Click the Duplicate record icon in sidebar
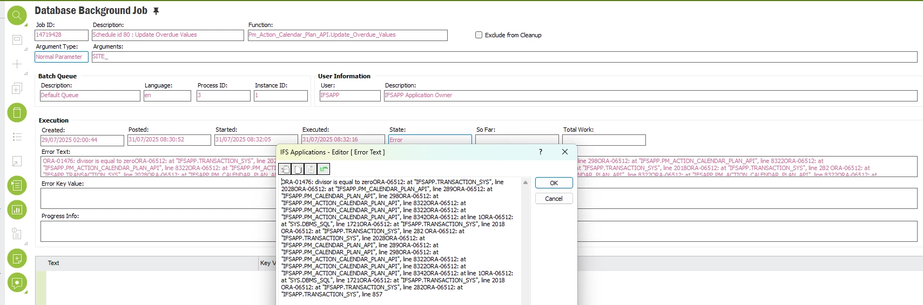Screen dimensions: 923x305 pos(17,89)
